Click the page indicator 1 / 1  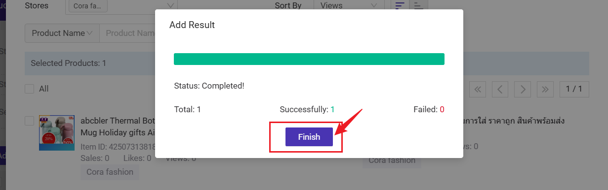[574, 89]
